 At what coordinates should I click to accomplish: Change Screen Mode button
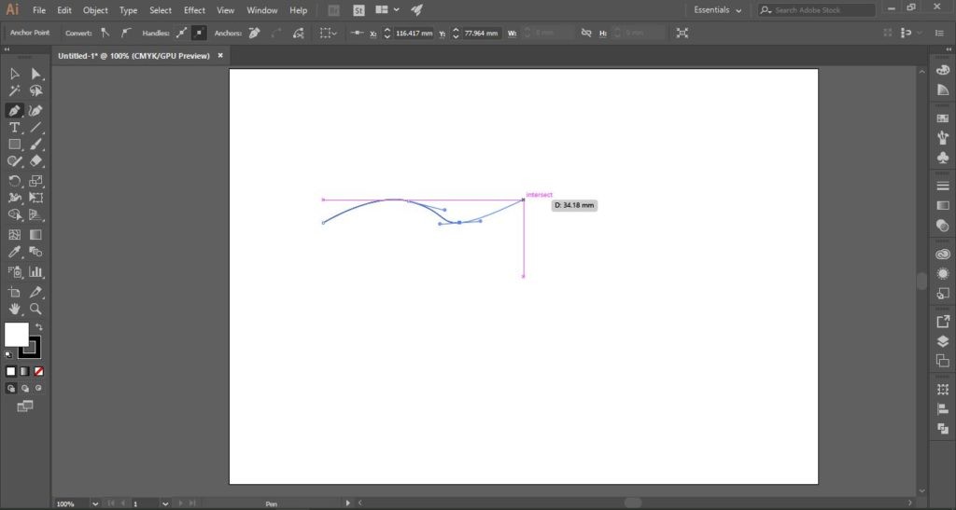click(x=24, y=407)
